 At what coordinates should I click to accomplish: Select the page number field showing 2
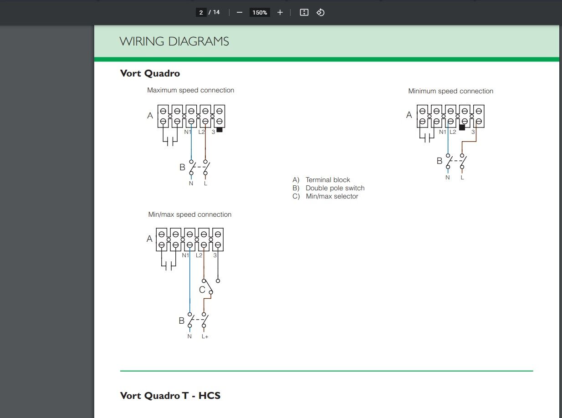click(x=201, y=12)
